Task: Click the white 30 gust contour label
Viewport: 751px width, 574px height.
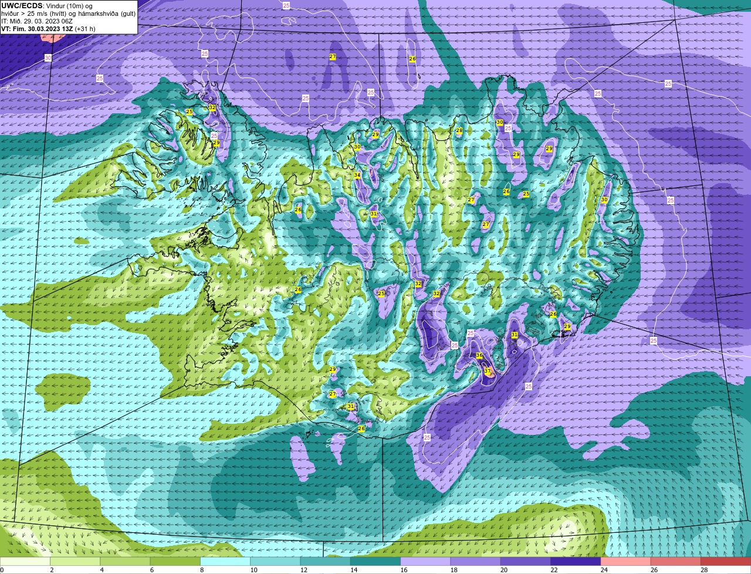Action: [48, 58]
